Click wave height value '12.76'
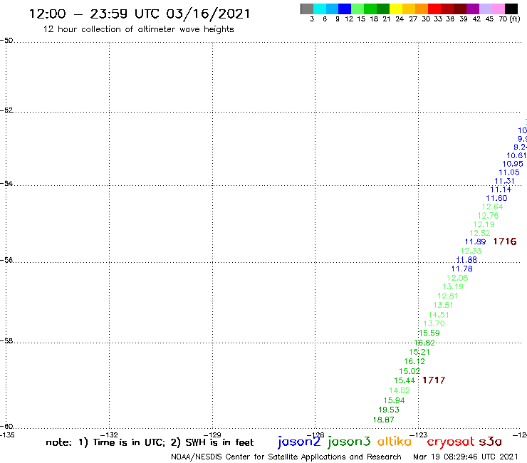 (488, 216)
